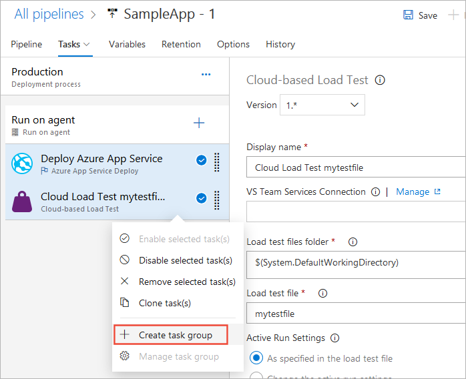Choose Clone task(s) from menu

pos(178,303)
